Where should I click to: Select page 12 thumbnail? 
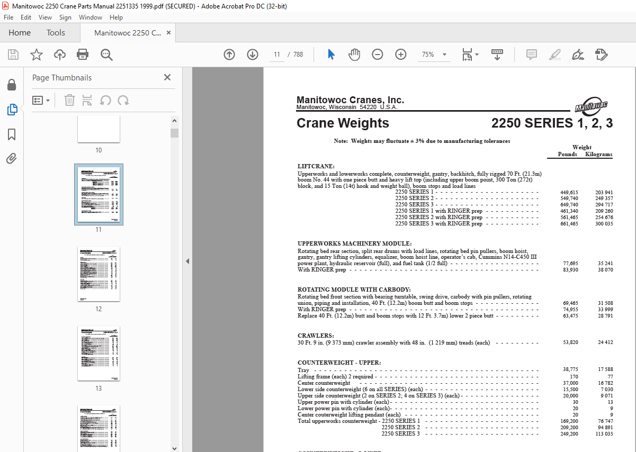[98, 274]
